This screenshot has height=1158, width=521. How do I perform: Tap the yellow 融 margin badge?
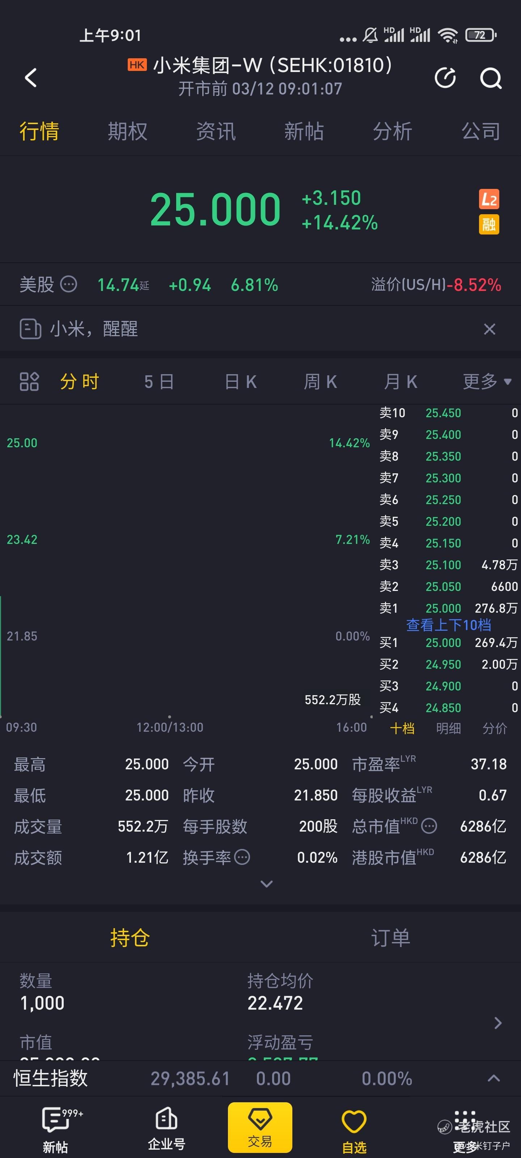pos(489,224)
